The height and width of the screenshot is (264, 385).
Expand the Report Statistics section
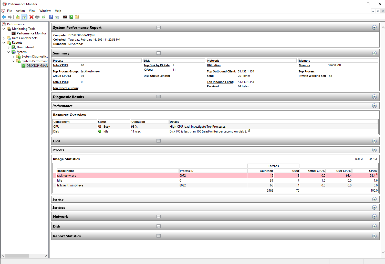pos(374,236)
